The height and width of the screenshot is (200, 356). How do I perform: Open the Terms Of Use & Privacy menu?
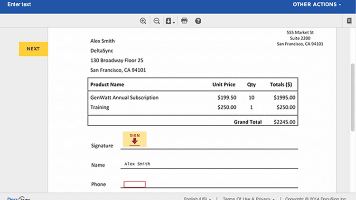248,198
